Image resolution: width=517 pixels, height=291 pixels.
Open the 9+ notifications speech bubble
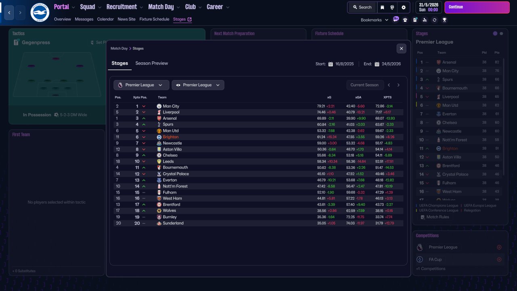[x=396, y=19]
